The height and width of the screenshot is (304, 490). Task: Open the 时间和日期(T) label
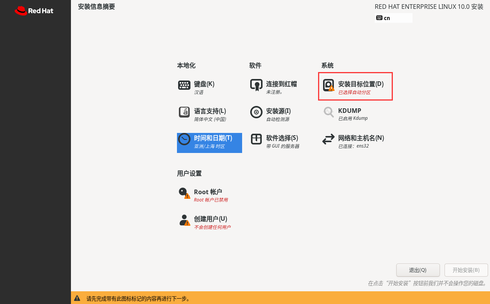coord(213,138)
